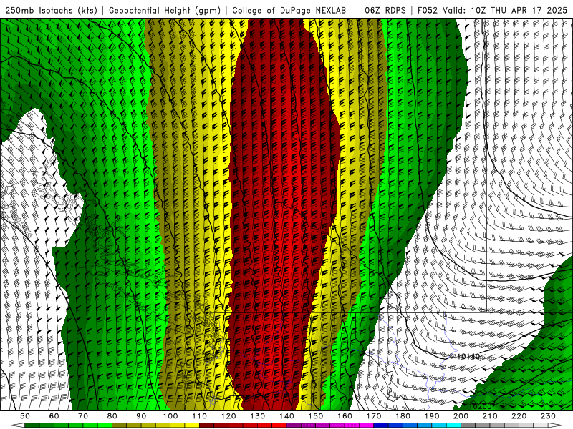This screenshot has height=429, width=573.
Task: Click the 220 value on the color scale
Action: tap(519, 416)
